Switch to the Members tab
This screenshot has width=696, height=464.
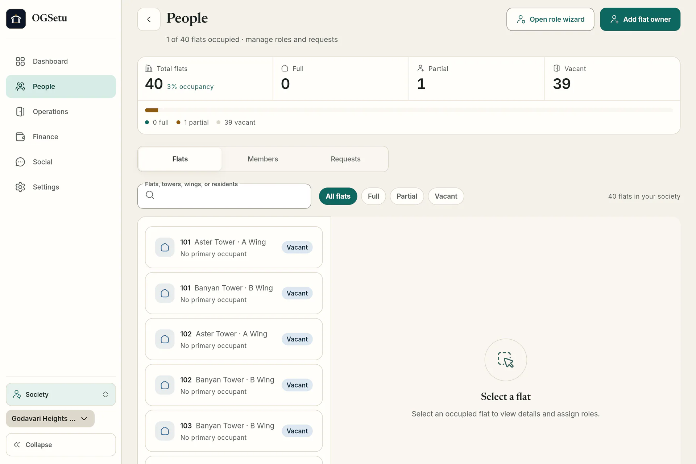[x=263, y=159]
